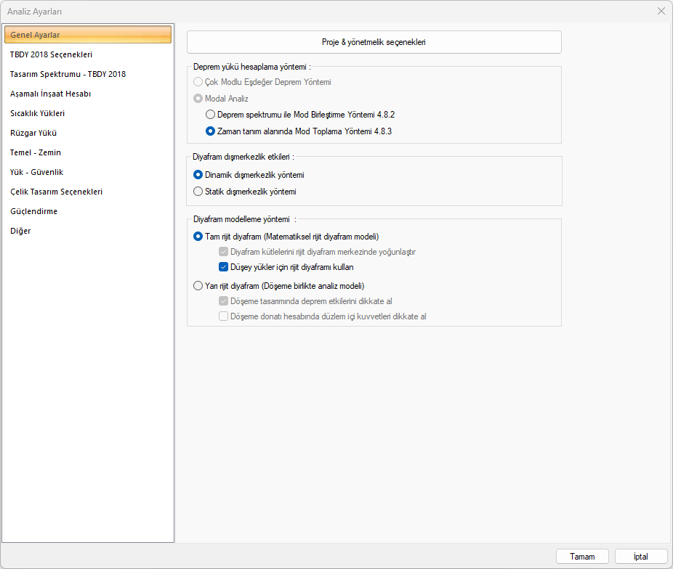Open Sıcaklık Yükleri settings page
Viewport: 673px width, 569px height.
37,113
